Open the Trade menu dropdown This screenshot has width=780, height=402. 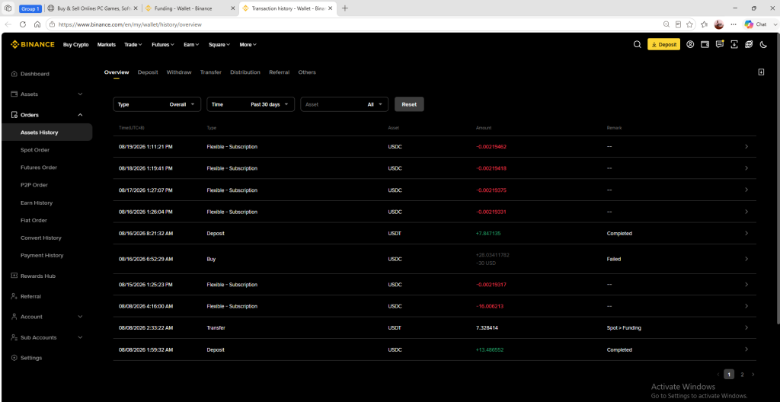pyautogui.click(x=133, y=44)
